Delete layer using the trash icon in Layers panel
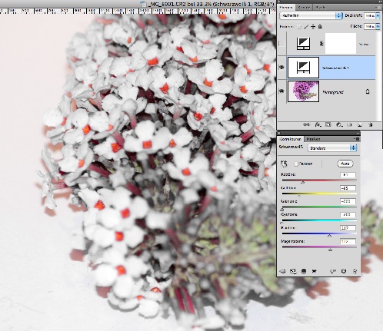 370,124
